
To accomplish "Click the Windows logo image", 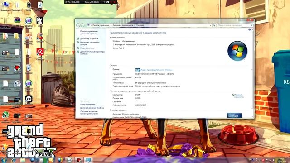I will [x=237, y=51].
